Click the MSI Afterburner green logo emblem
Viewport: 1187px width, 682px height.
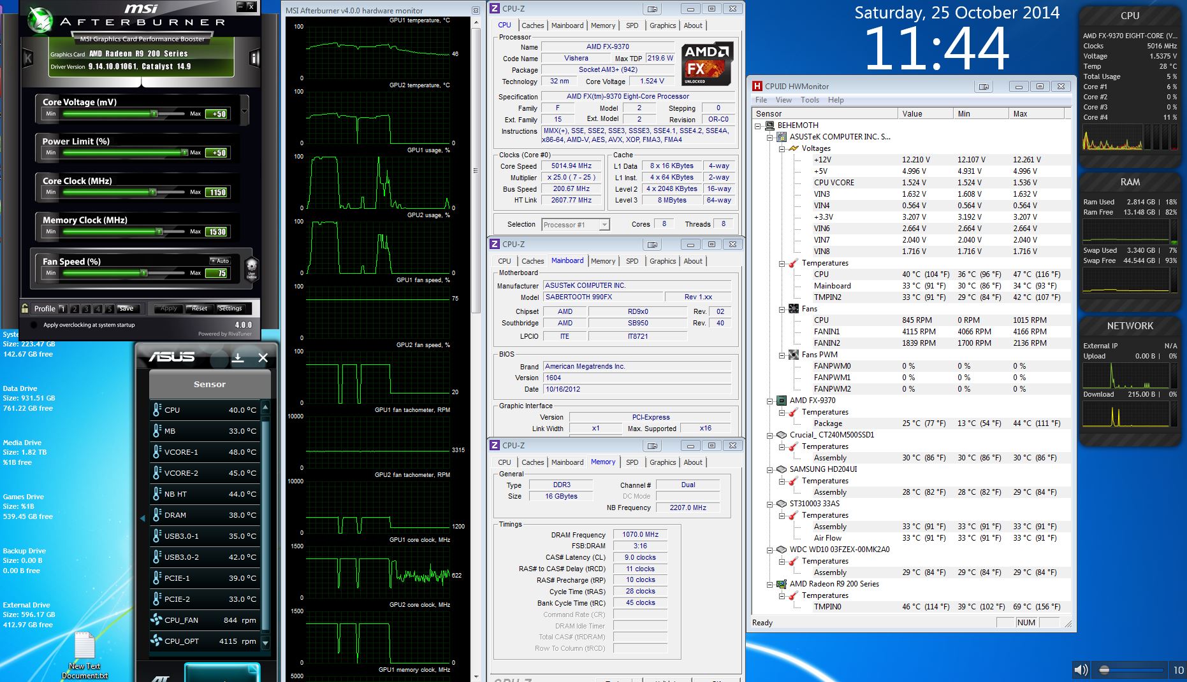40,20
